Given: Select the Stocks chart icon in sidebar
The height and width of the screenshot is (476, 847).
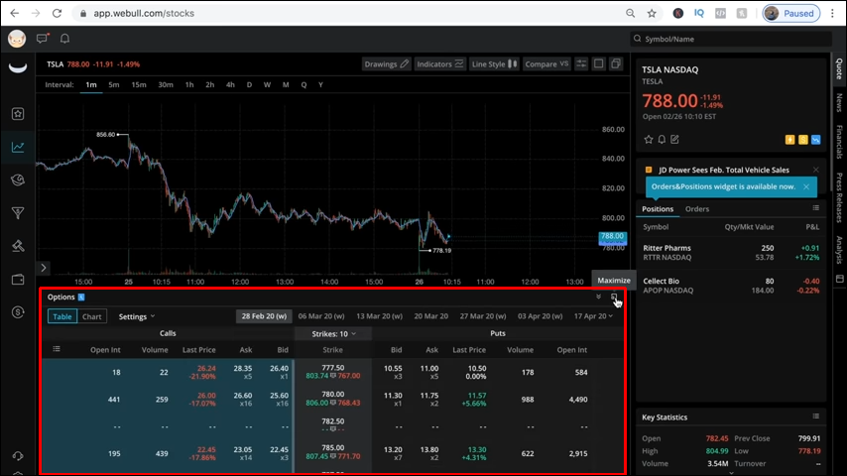Looking at the screenshot, I should [x=18, y=147].
